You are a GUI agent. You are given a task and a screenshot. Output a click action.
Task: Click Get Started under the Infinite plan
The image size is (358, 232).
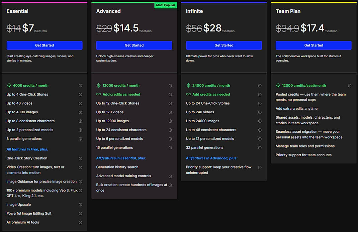(x=224, y=45)
